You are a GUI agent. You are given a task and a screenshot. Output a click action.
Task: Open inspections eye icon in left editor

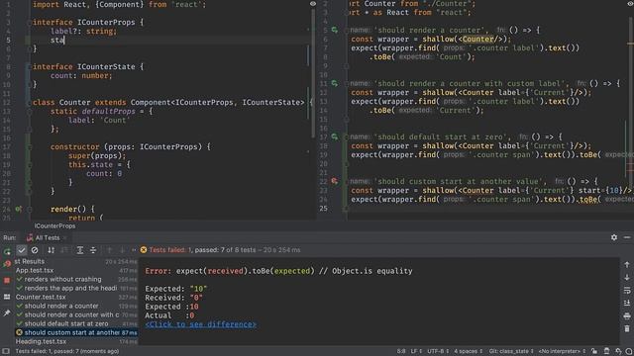click(x=313, y=4)
